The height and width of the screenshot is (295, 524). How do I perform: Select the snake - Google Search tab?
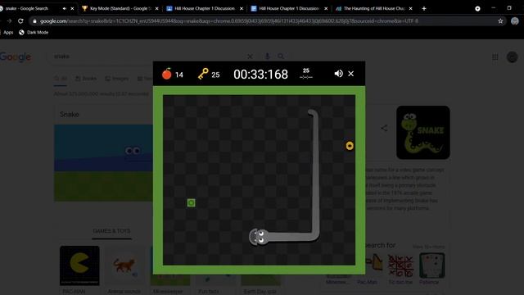(x=27, y=8)
